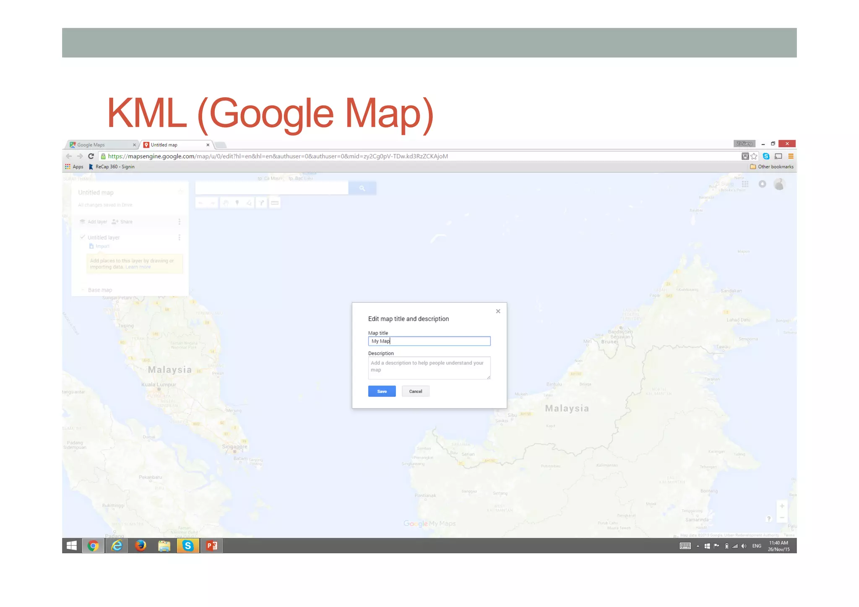Open Skype from the taskbar

point(188,546)
